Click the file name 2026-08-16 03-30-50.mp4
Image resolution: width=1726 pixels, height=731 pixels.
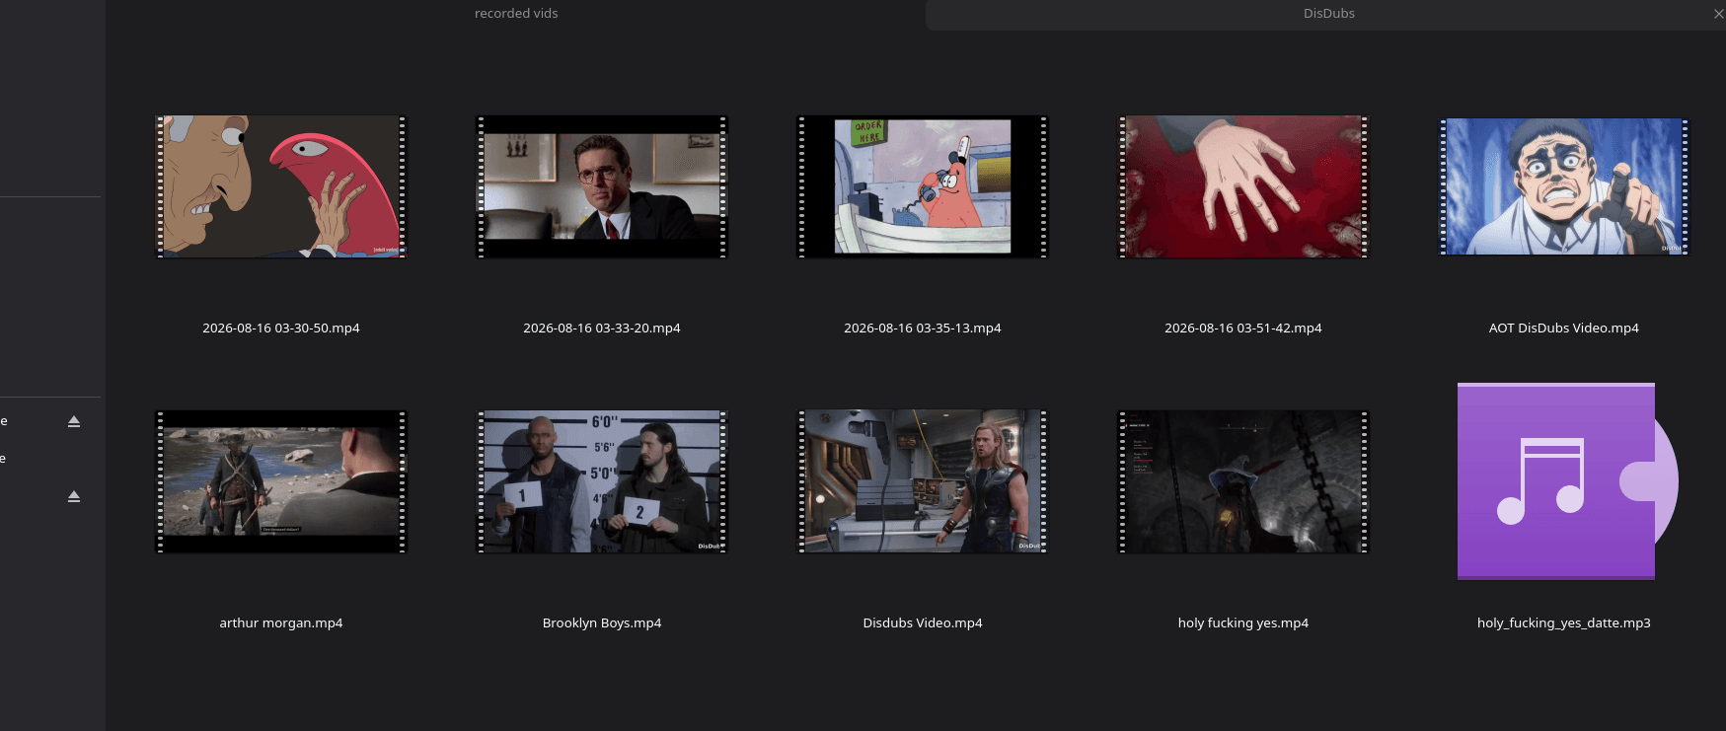tap(281, 329)
